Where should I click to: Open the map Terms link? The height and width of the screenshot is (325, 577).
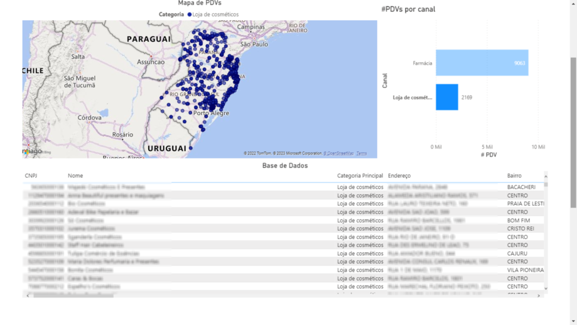pos(361,153)
